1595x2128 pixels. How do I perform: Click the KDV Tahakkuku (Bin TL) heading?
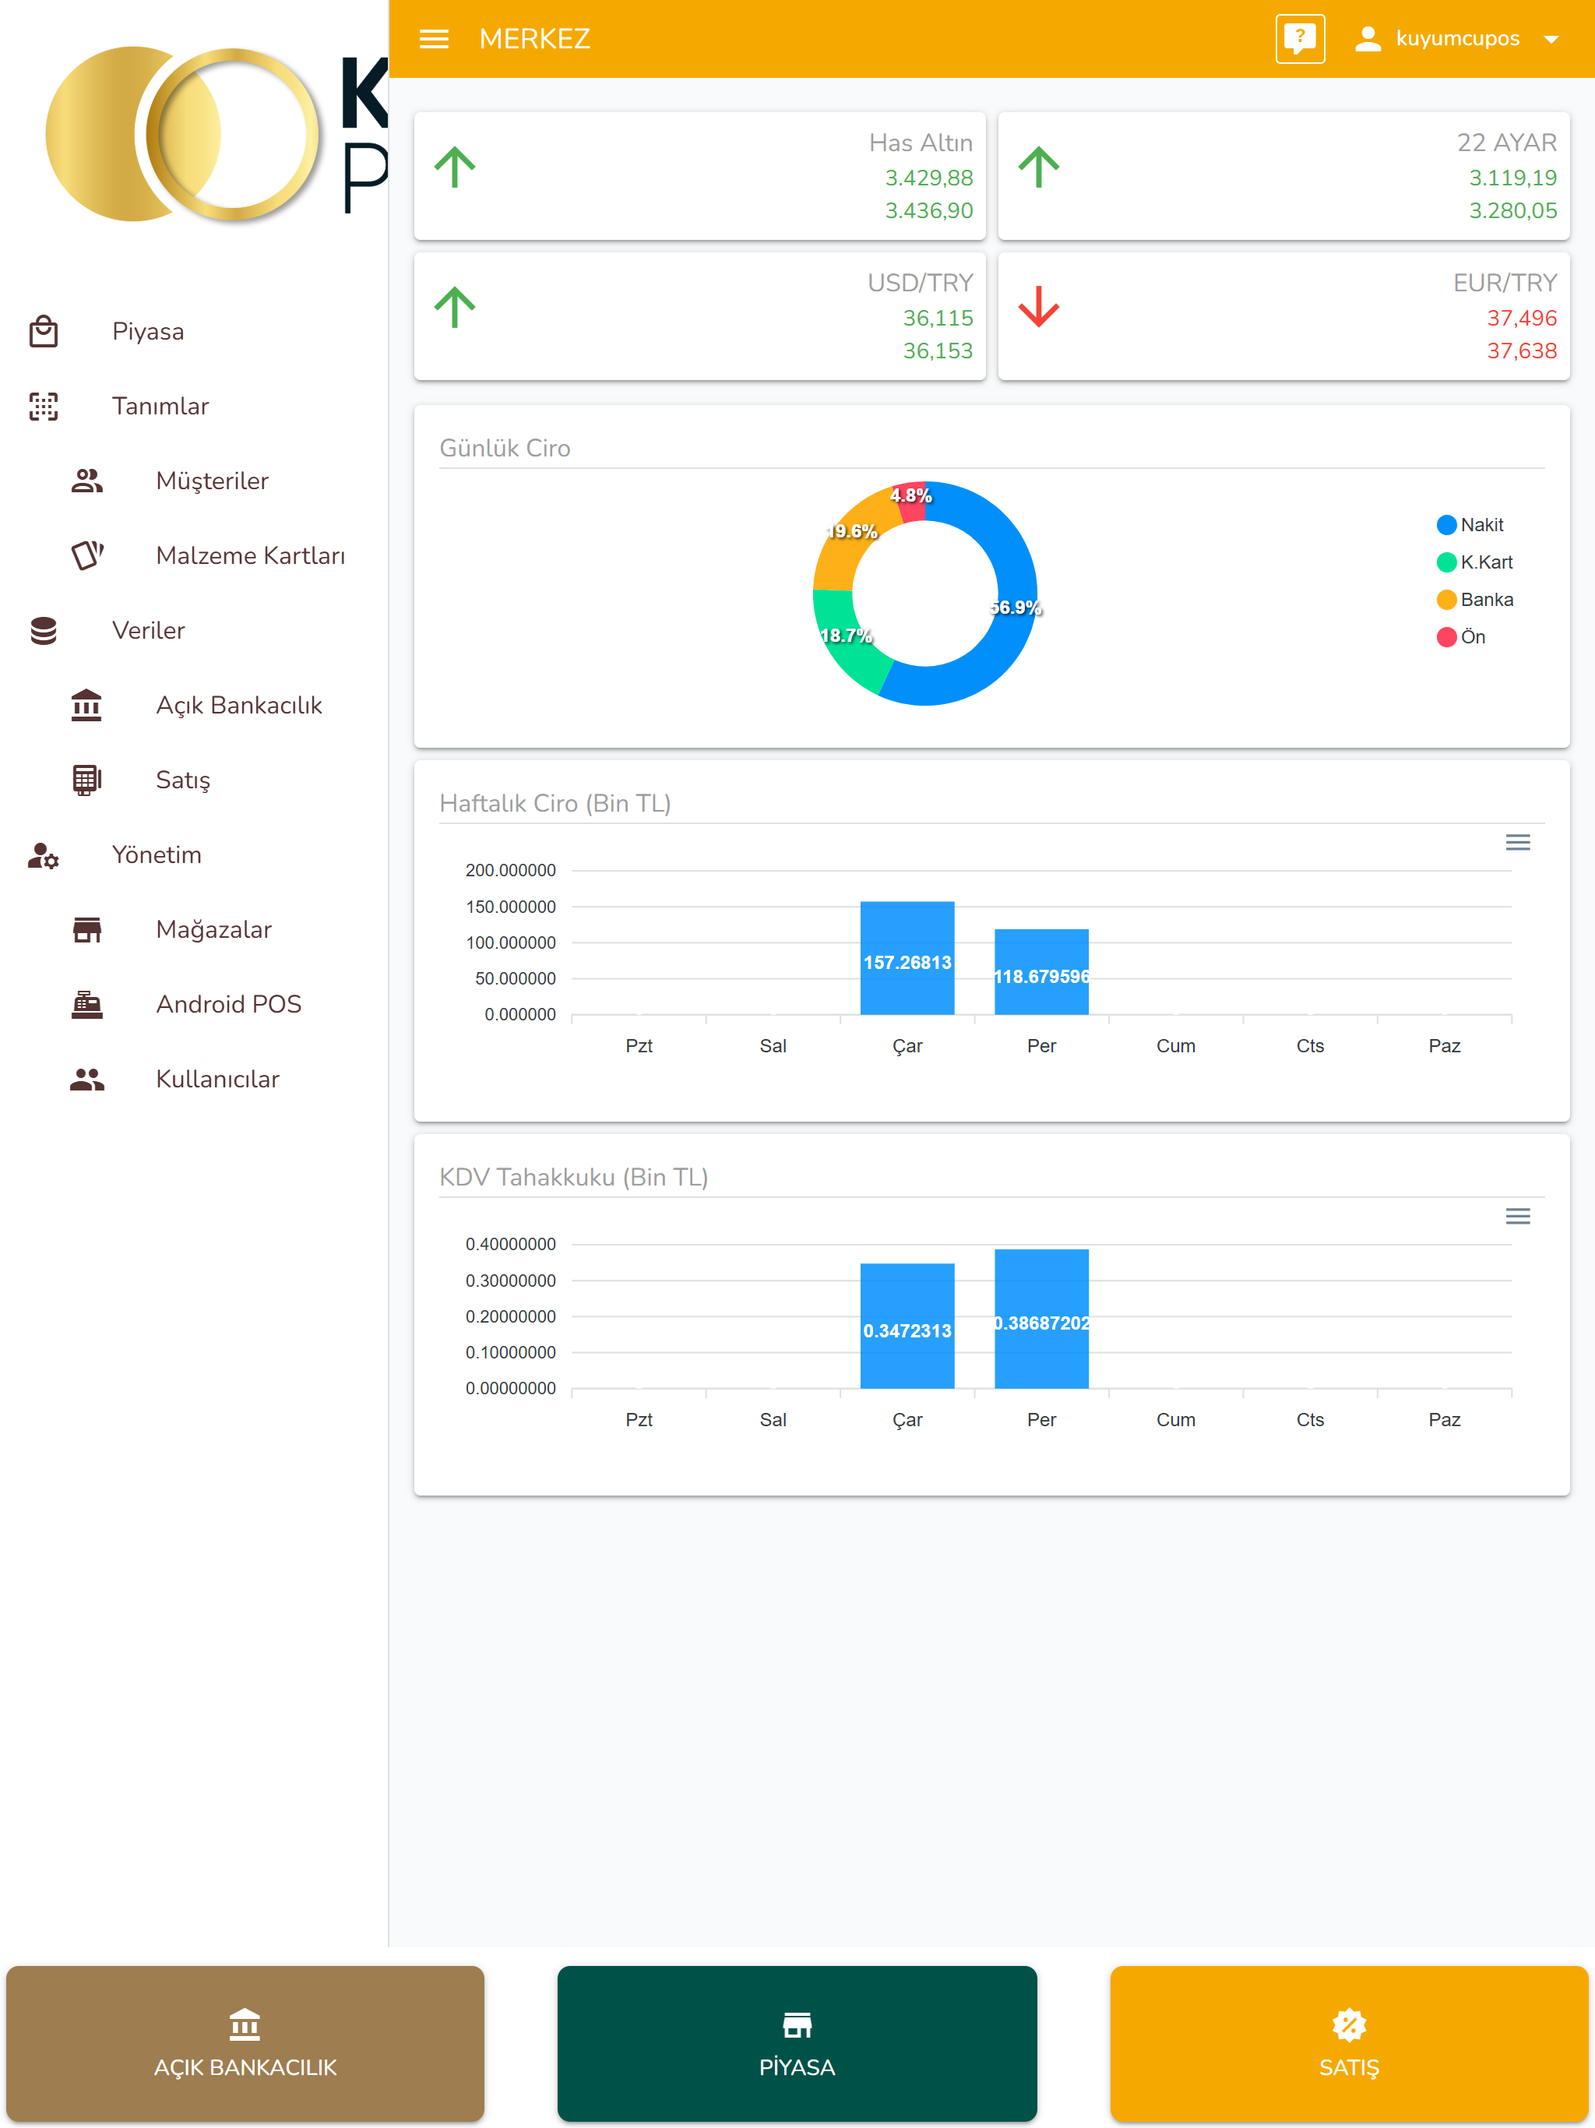pos(573,1178)
